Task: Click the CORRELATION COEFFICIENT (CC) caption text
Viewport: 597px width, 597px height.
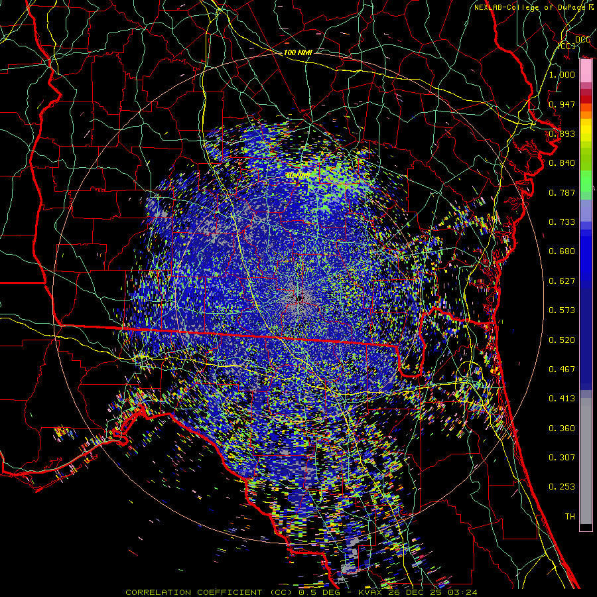Action: [x=209, y=592]
